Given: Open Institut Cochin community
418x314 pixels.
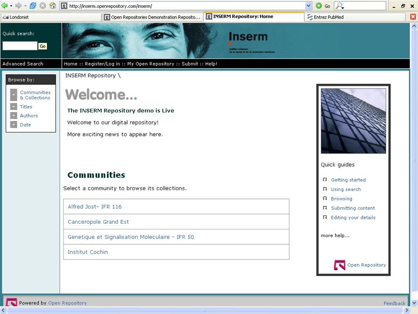Looking at the screenshot, I should click(88, 252).
